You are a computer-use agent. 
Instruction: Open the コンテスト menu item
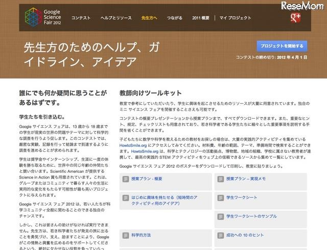click(x=81, y=18)
